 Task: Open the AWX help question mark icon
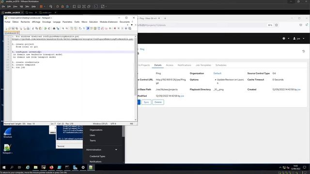point(284,39)
